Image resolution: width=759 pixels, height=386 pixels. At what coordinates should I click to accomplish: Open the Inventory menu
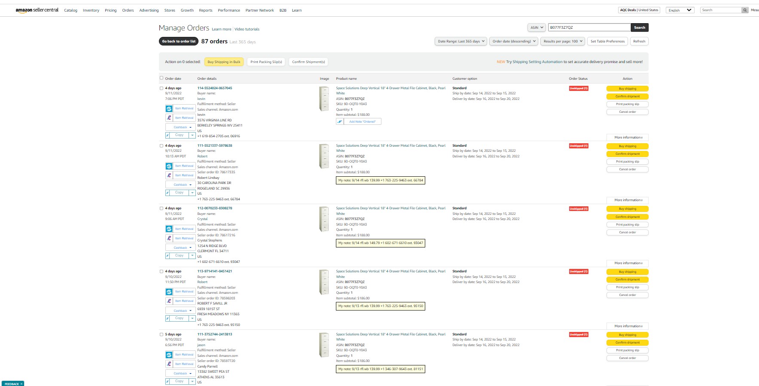[x=91, y=10]
